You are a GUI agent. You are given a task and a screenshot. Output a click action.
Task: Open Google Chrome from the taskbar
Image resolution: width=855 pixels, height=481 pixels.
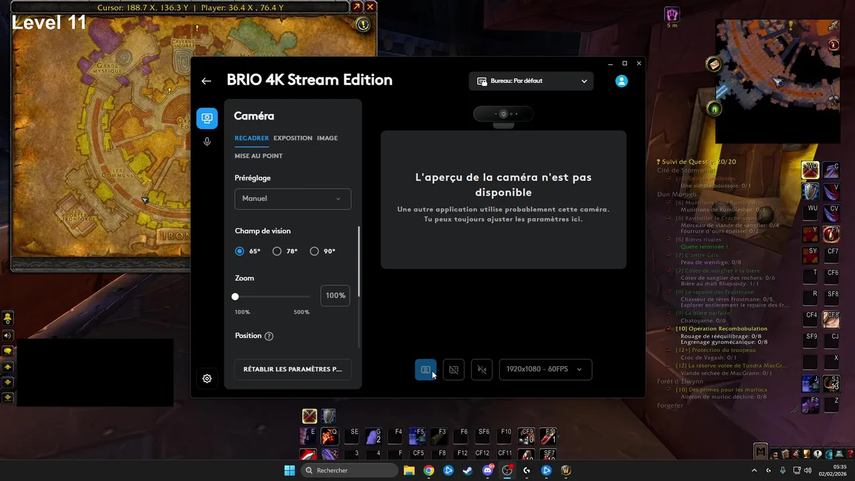click(x=429, y=470)
